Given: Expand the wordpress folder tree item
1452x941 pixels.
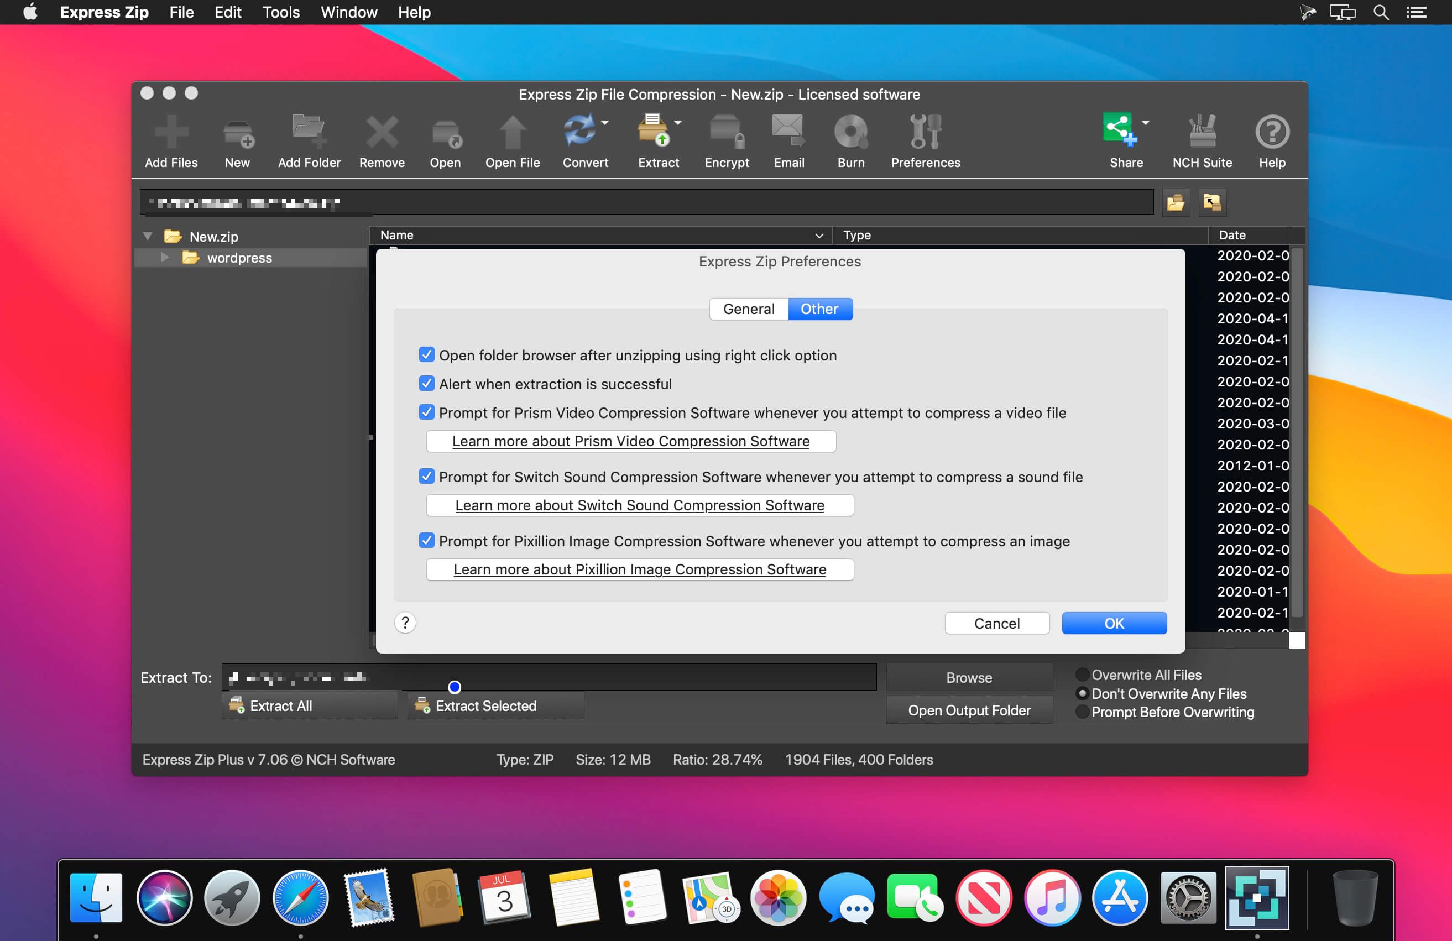Looking at the screenshot, I should click(x=165, y=257).
